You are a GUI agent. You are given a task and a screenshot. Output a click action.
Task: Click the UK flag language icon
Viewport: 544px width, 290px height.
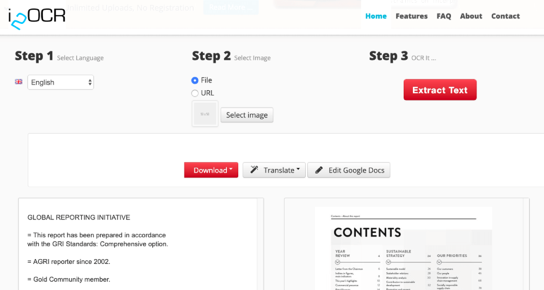click(x=18, y=82)
